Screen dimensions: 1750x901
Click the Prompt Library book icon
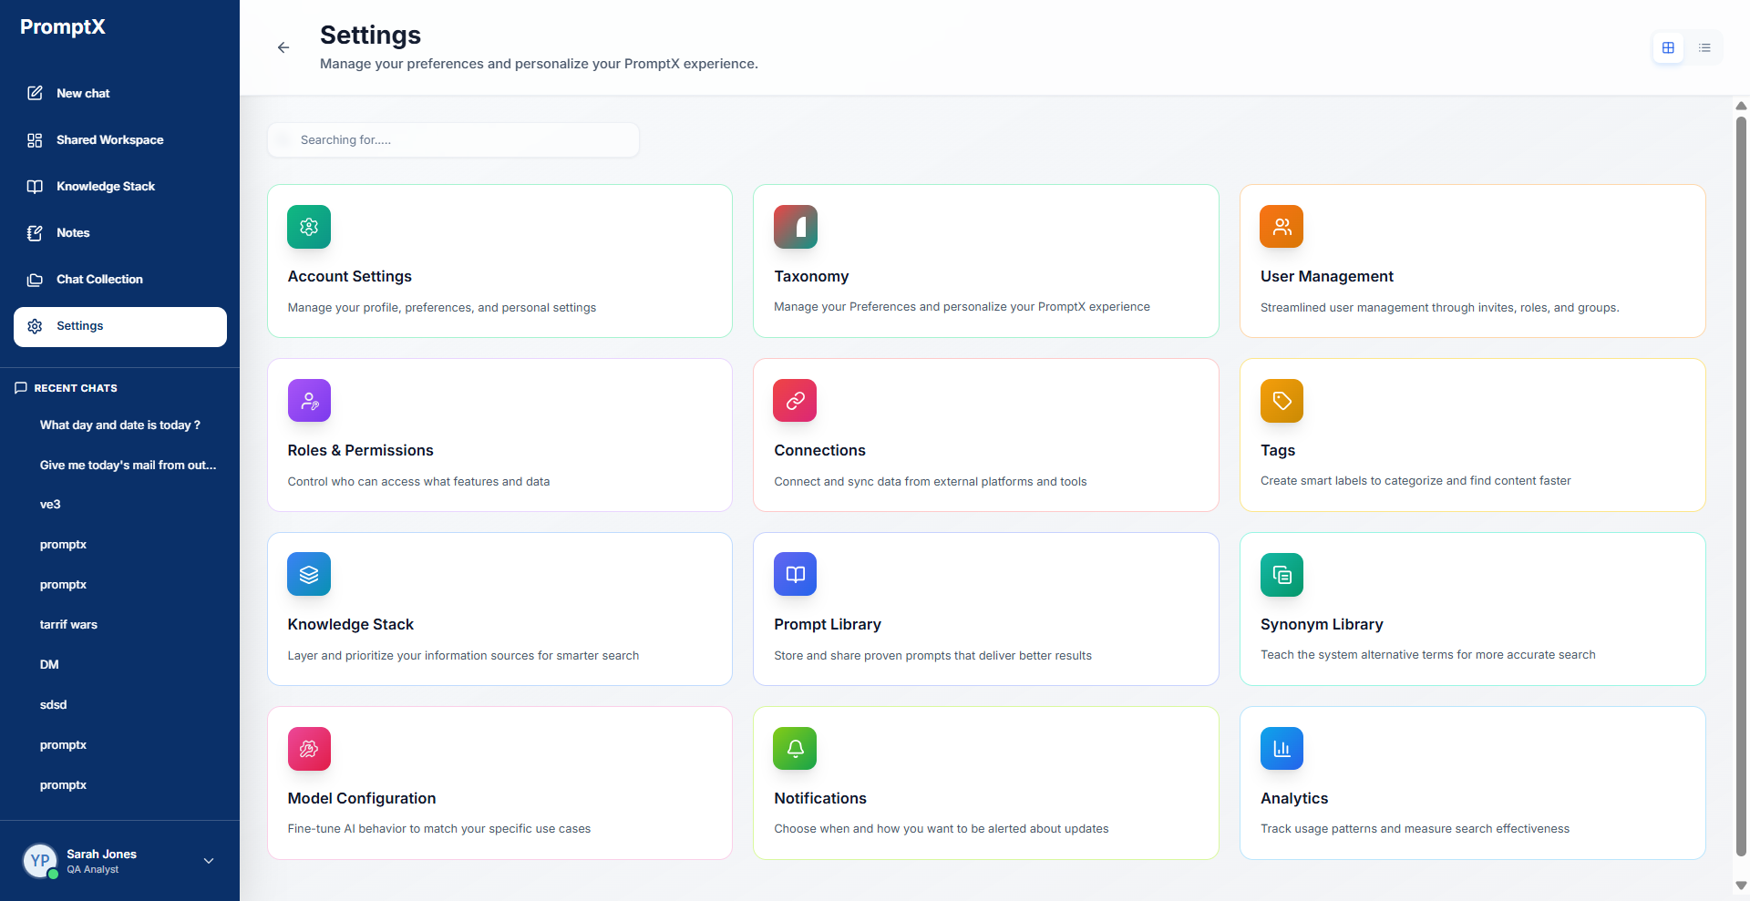[x=795, y=574]
